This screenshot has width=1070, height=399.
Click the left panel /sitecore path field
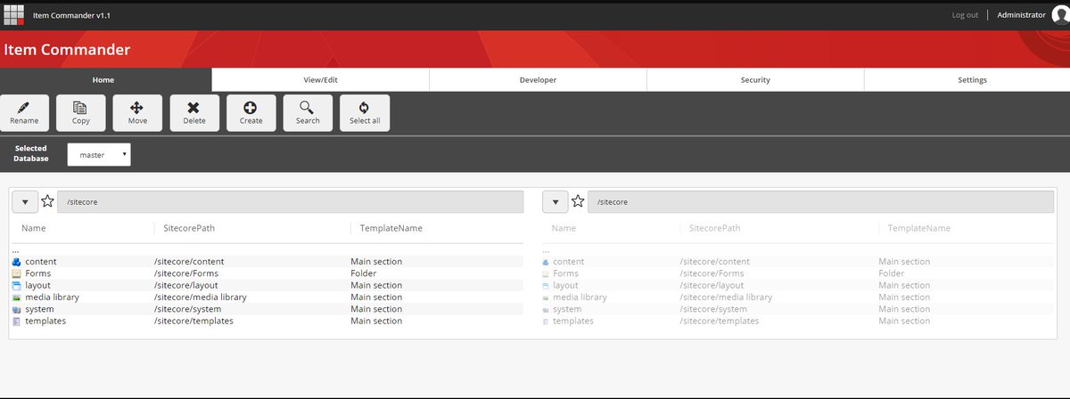point(290,202)
